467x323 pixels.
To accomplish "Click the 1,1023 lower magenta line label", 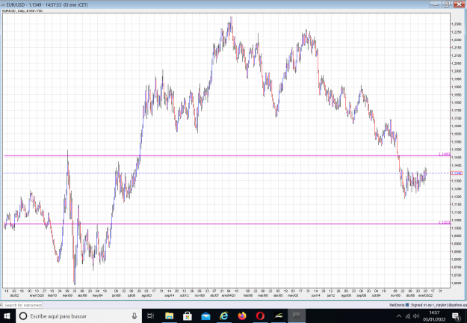I will coord(444,223).
